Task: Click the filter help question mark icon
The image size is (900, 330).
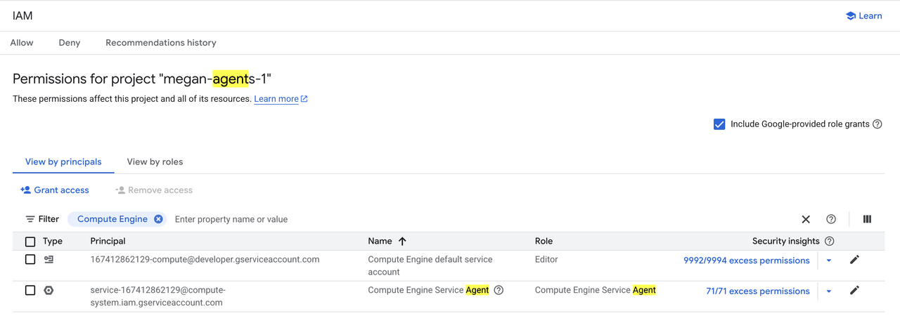Action: (x=831, y=219)
